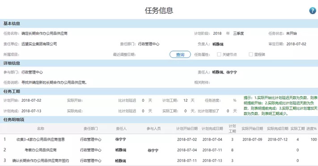Click the 基本信息 section header
Image resolution: width=318 pixels, height=166 pixels.
pos(159,24)
